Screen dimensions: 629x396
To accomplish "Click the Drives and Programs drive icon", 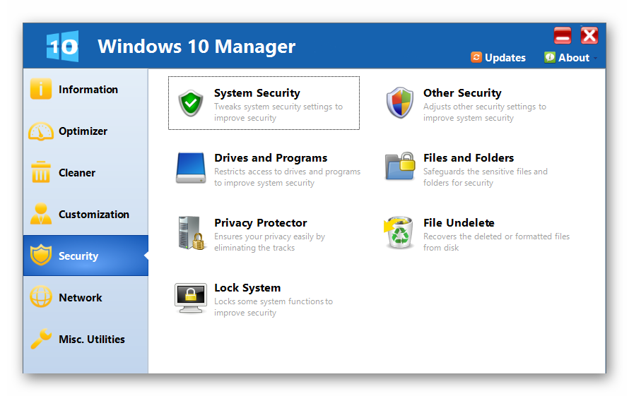I will [x=191, y=168].
